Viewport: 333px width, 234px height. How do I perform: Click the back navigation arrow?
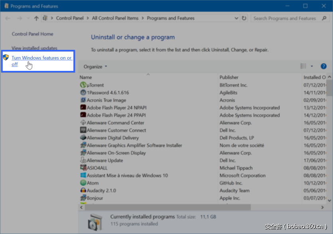pos(8,18)
